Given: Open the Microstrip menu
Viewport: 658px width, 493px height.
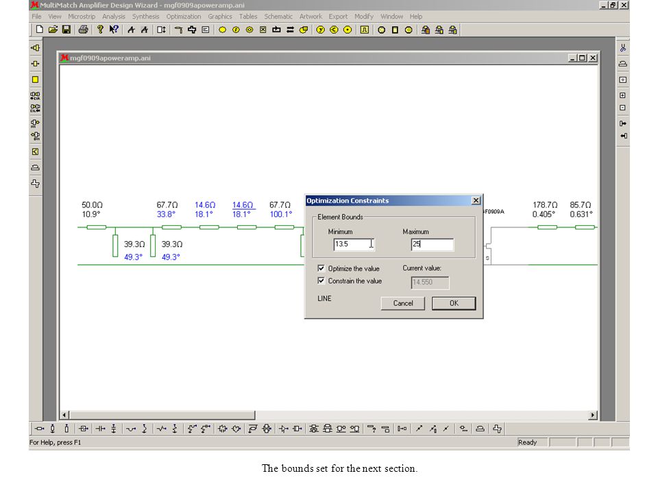Looking at the screenshot, I should click(82, 16).
